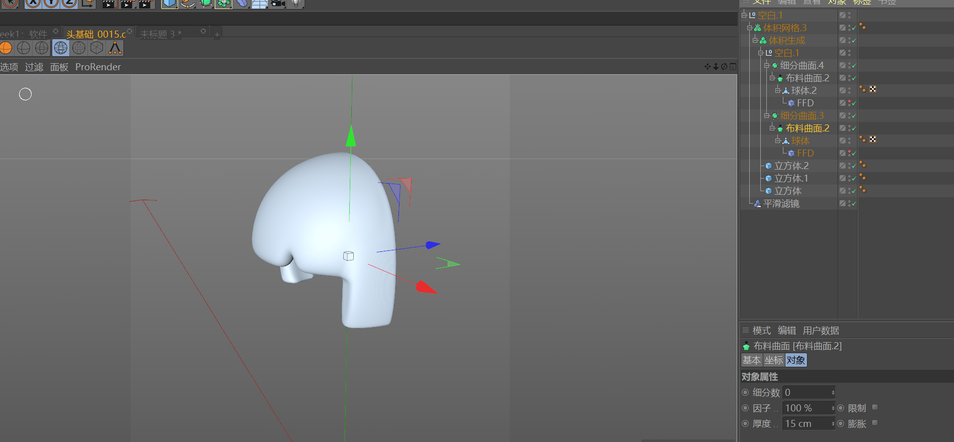Select the 平滑滤镜 object row
Screen dimensions: 954x442
[x=781, y=204]
